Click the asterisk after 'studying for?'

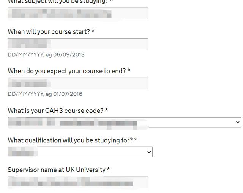point(136,140)
